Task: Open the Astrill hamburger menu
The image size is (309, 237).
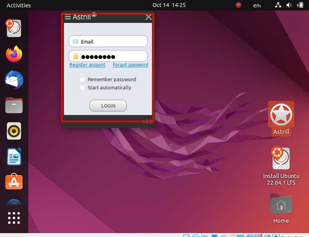Action: [68, 17]
